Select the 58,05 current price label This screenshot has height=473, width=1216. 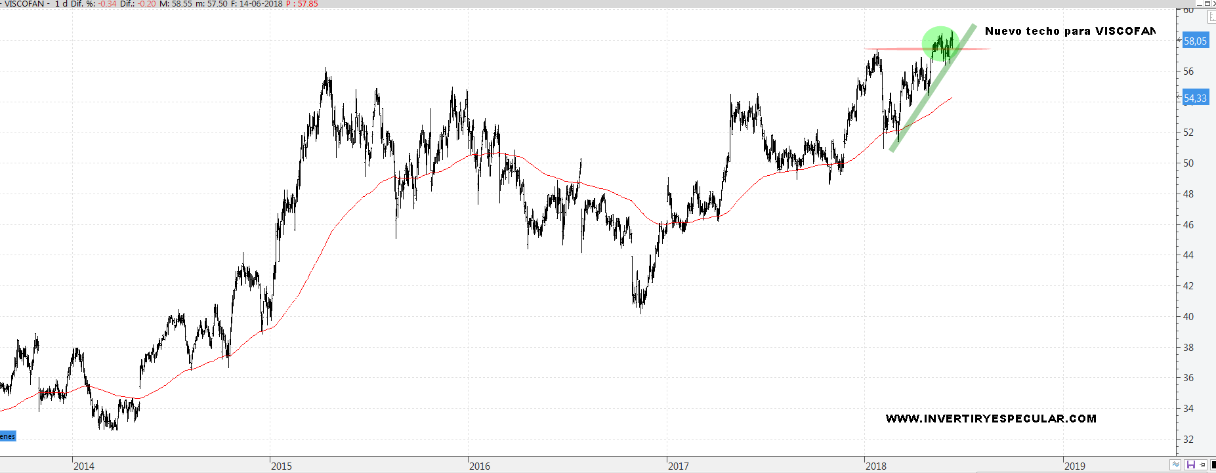1195,41
